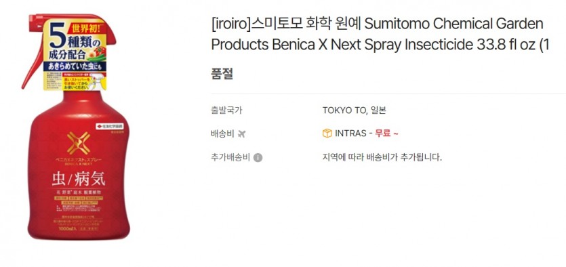Screen dimensions: 566x267
Task: Click the 추가배송비 label
Action: click(230, 158)
